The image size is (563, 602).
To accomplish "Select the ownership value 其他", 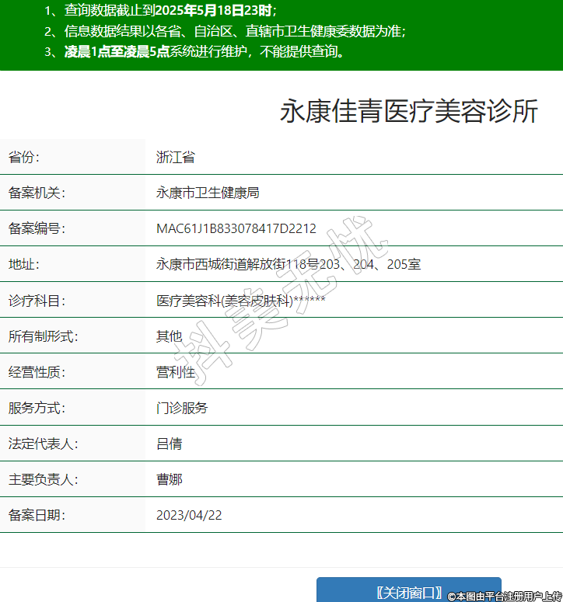I will point(169,336).
